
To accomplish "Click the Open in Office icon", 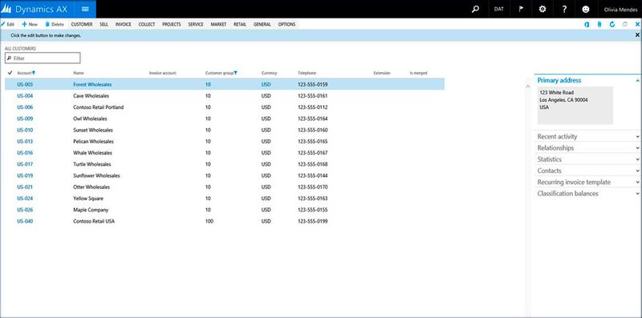I will [x=587, y=25].
